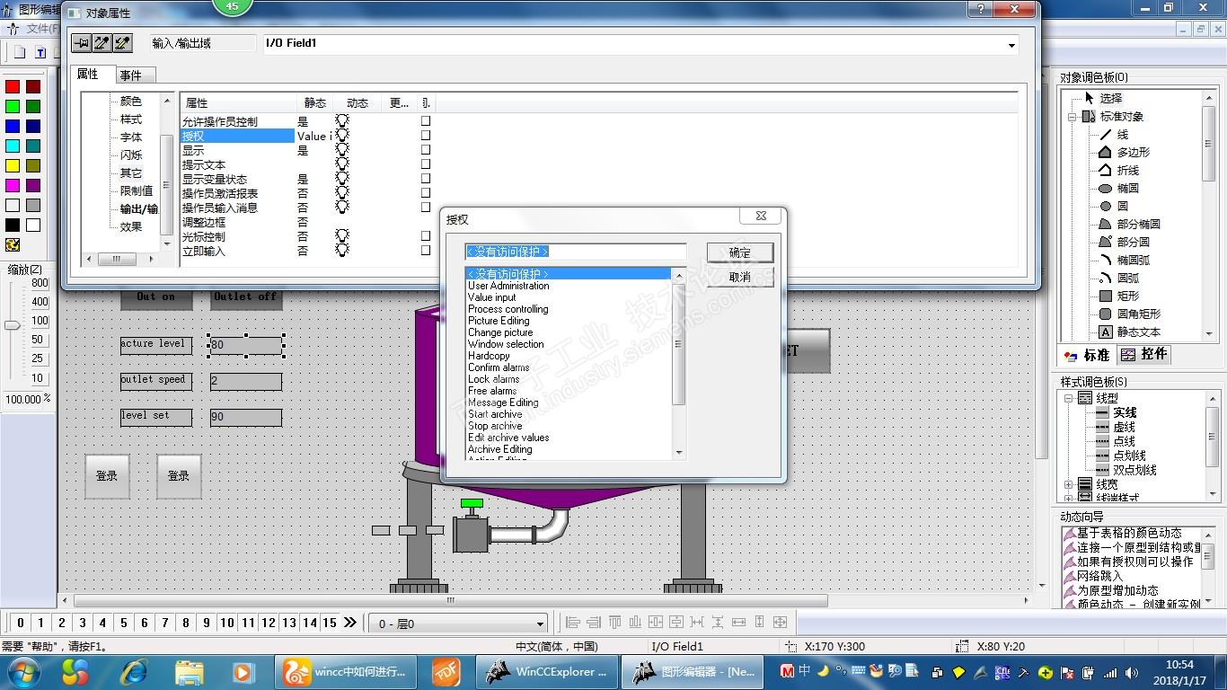The height and width of the screenshot is (690, 1227).
Task: Toggle layer 5 button in layer bar
Action: (x=123, y=623)
